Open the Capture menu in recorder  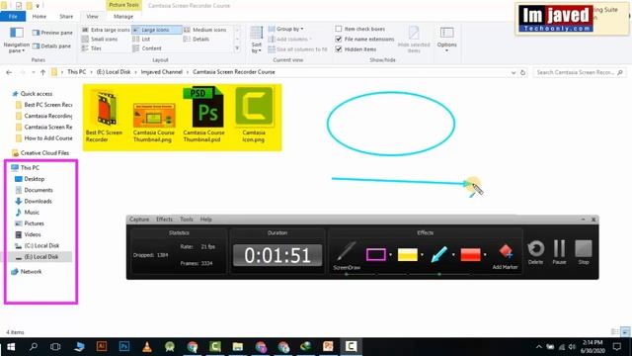click(x=139, y=220)
